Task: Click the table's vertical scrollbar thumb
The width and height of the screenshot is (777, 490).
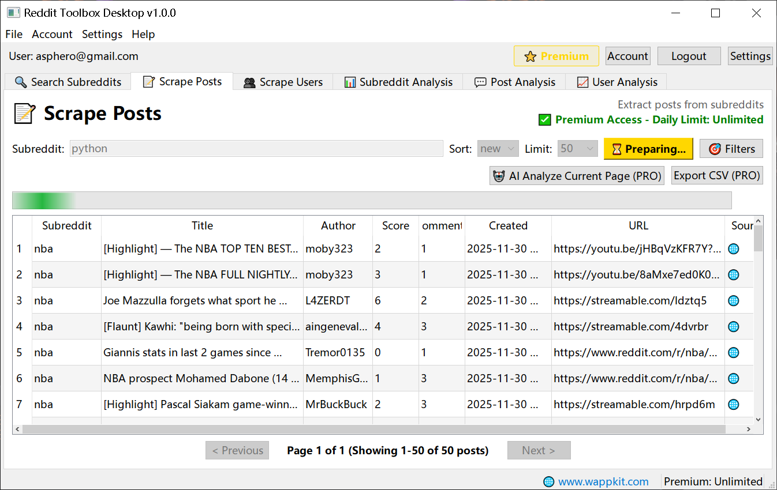Action: pos(758,238)
